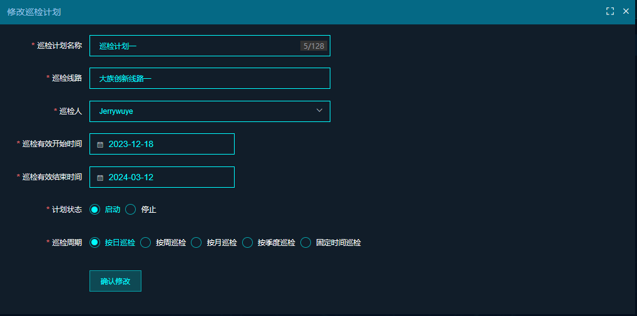The width and height of the screenshot is (637, 316).
Task: Click the 巡检线路 field label
Action: click(67, 78)
